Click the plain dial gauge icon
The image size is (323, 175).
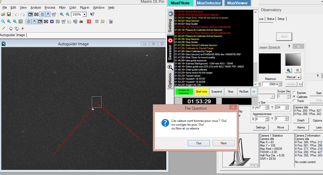11,28
